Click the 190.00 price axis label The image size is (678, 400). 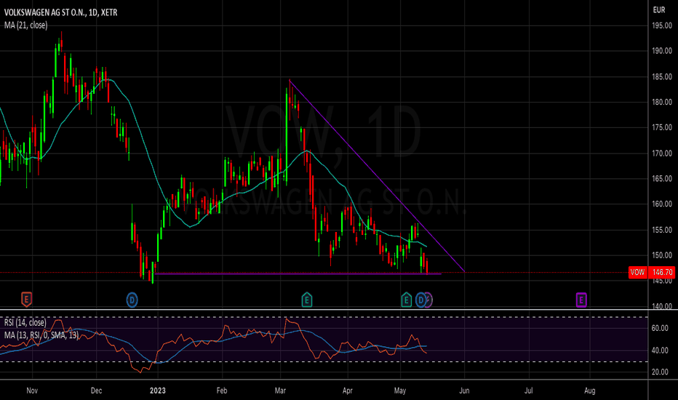[x=662, y=51]
